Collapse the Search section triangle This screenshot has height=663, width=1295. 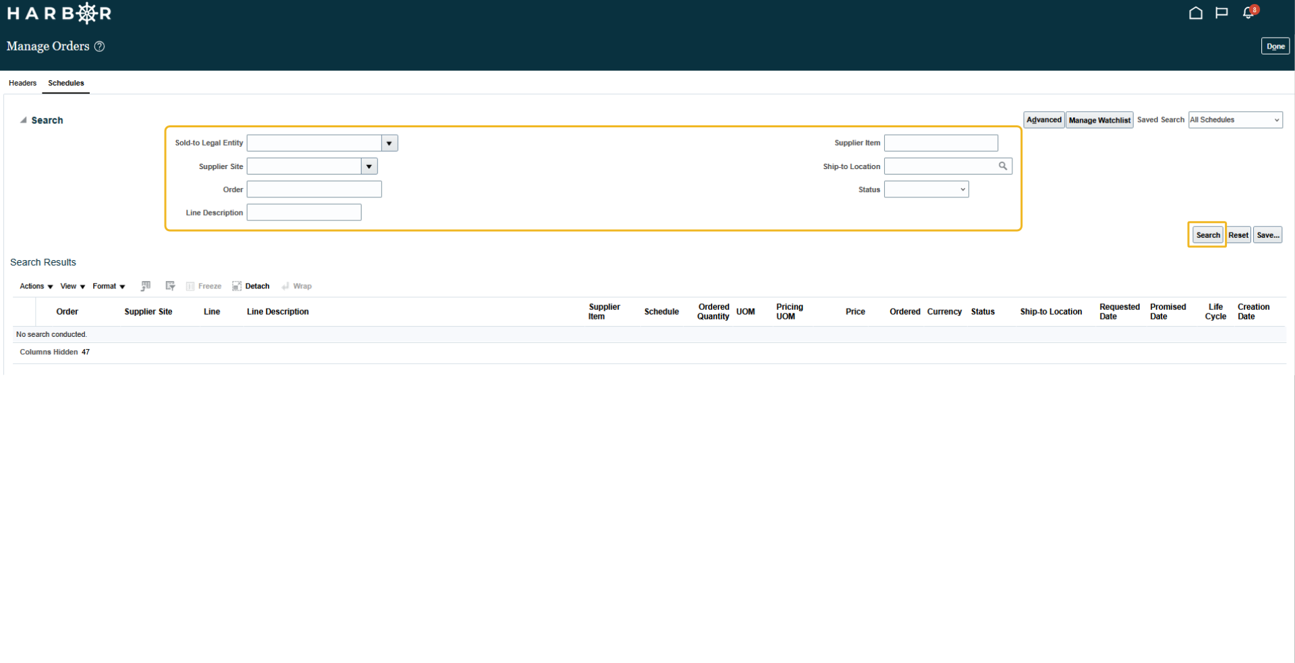(x=23, y=120)
